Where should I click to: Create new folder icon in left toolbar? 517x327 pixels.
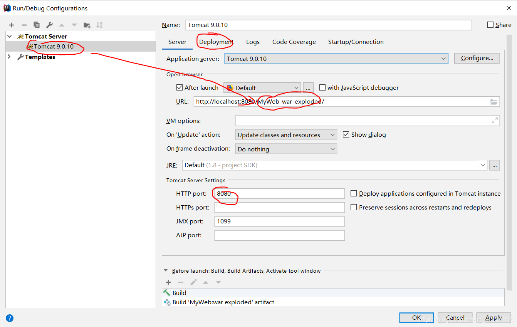pos(87,25)
